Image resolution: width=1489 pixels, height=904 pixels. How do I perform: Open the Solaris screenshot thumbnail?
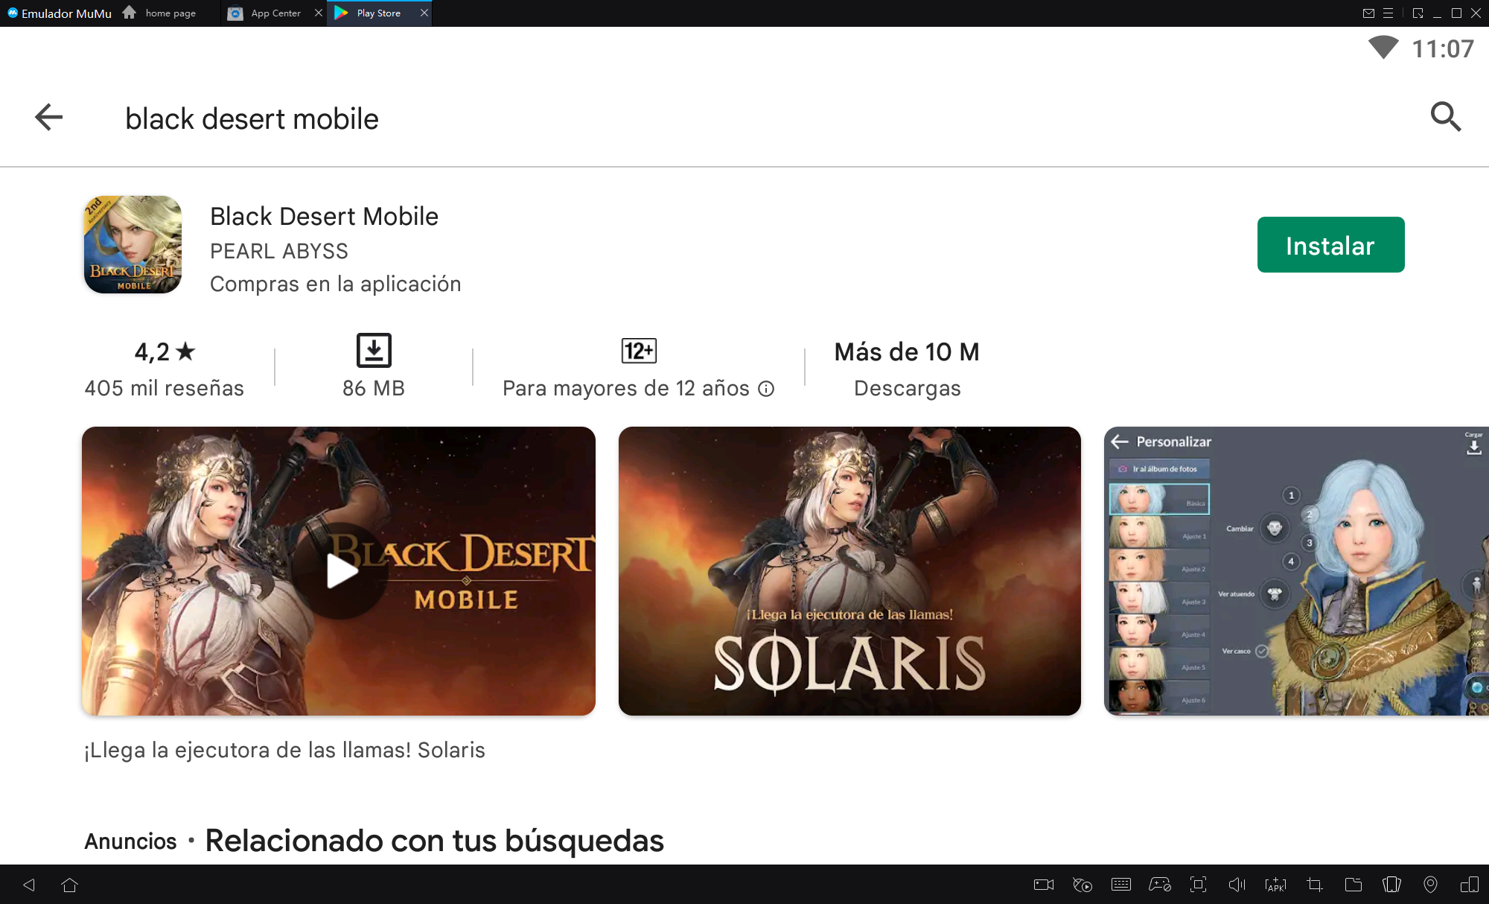[849, 571]
